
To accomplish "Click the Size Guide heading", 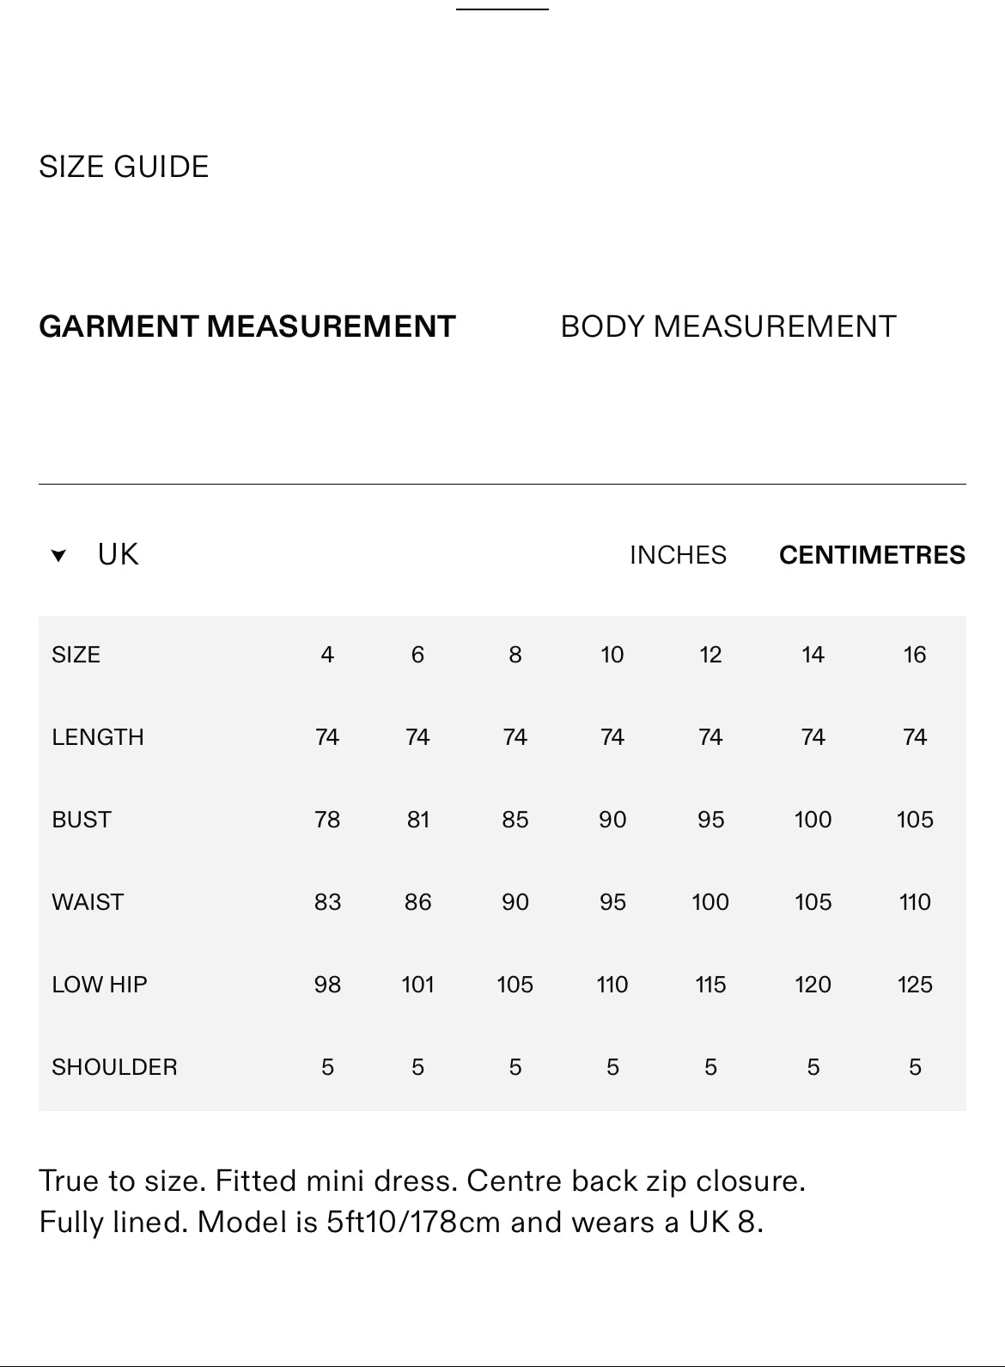I will [124, 167].
